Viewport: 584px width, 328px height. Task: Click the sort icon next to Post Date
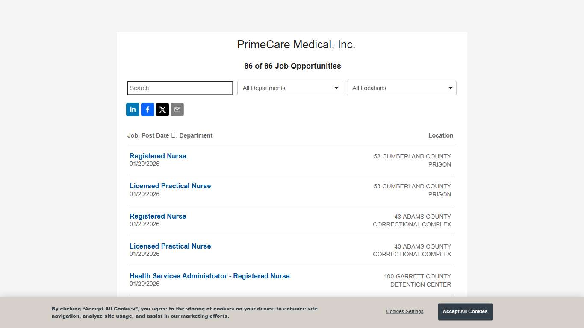click(174, 135)
